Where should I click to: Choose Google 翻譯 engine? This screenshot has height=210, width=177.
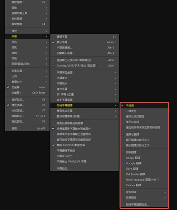[x=144, y=163]
